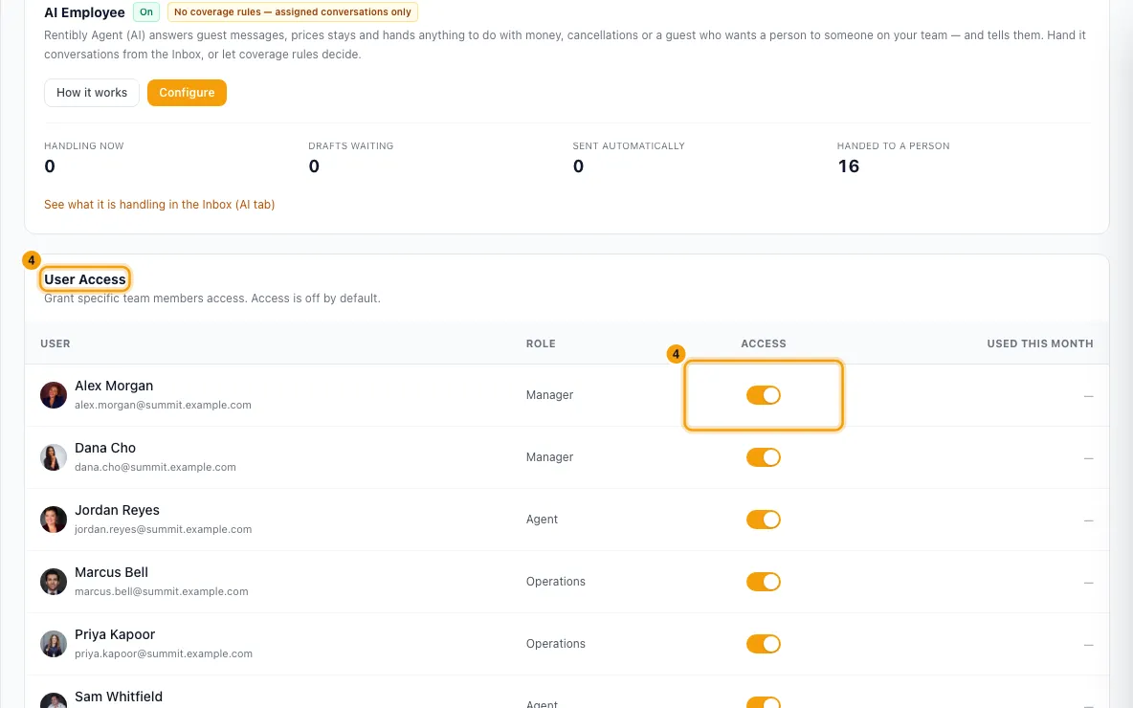Image resolution: width=1133 pixels, height=708 pixels.
Task: Select the User Access heading
Action: tap(84, 279)
